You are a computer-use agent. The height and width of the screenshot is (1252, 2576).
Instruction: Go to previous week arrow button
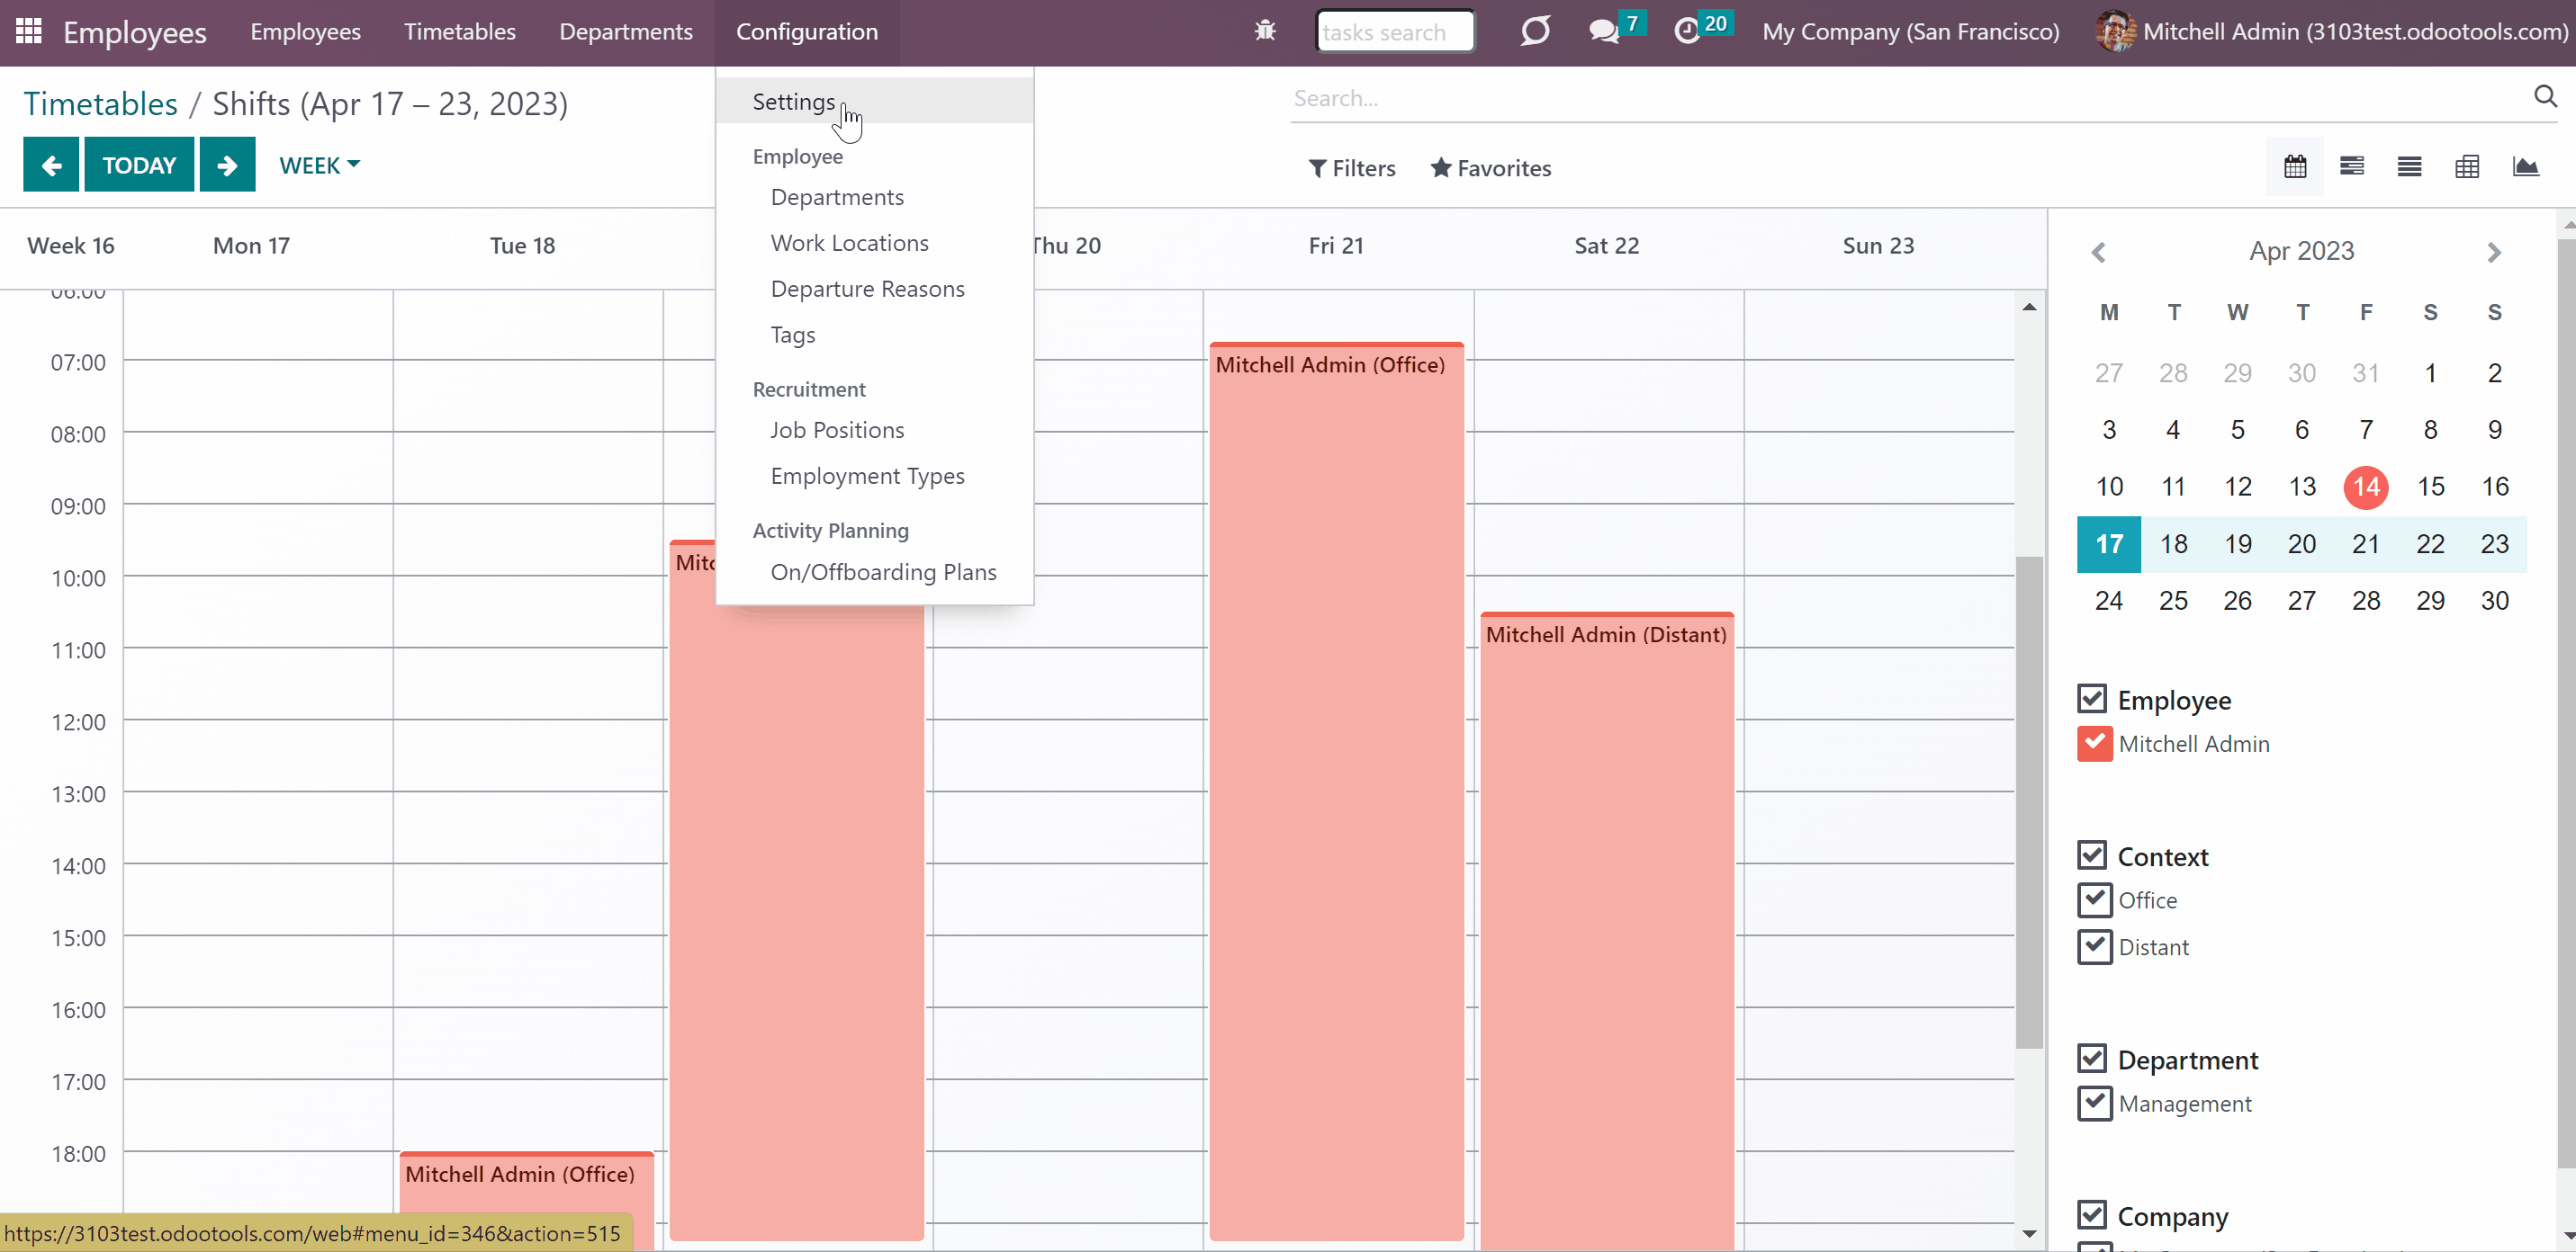(x=52, y=165)
